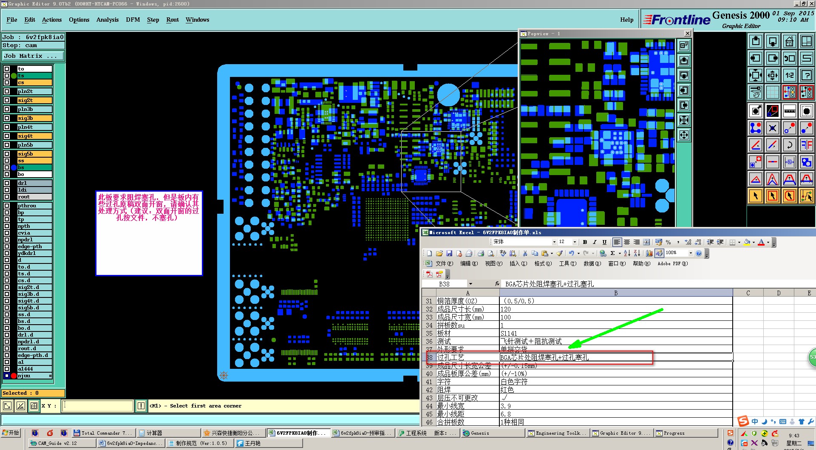
Task: Switch to Engineering Toolkit taskbar item
Action: 558,433
